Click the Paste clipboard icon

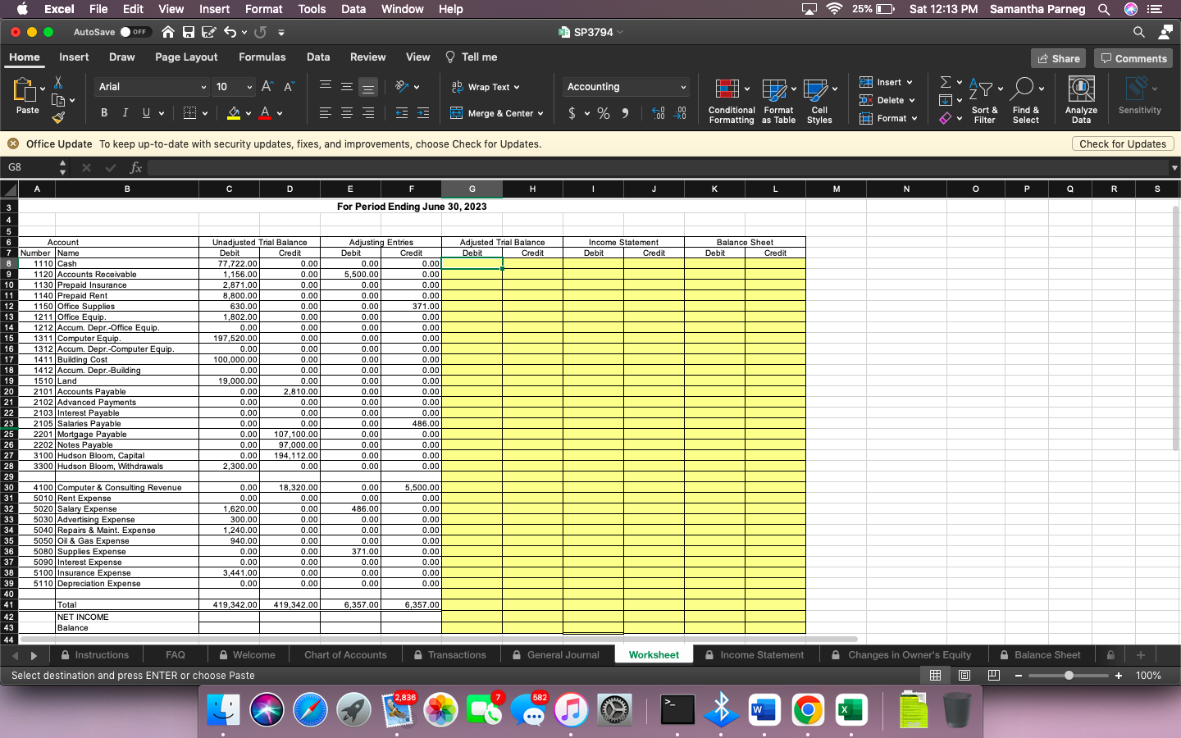(x=25, y=90)
